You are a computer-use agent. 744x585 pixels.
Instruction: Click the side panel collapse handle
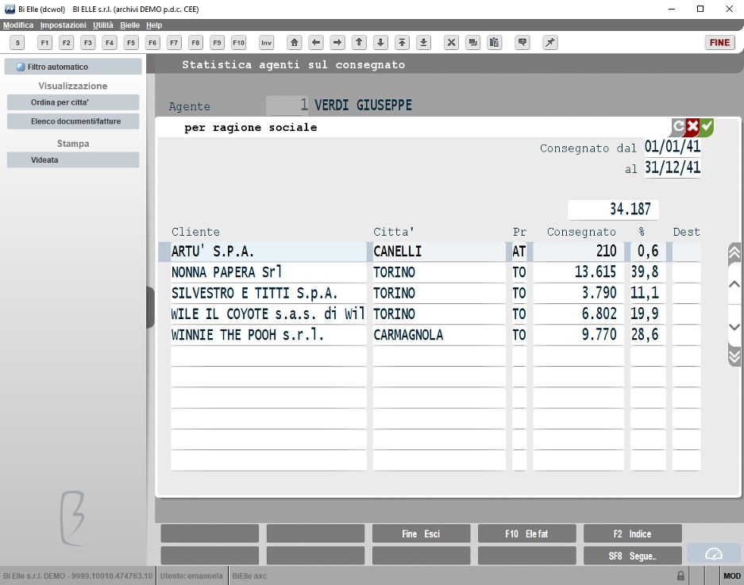[x=150, y=307]
